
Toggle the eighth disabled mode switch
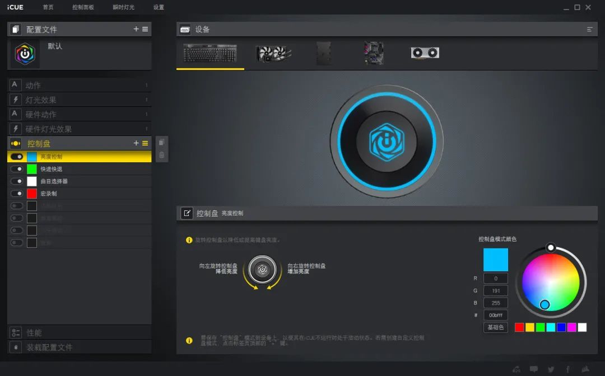(17, 243)
